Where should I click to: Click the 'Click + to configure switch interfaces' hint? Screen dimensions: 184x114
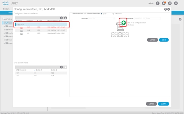pyautogui.click(x=137, y=24)
